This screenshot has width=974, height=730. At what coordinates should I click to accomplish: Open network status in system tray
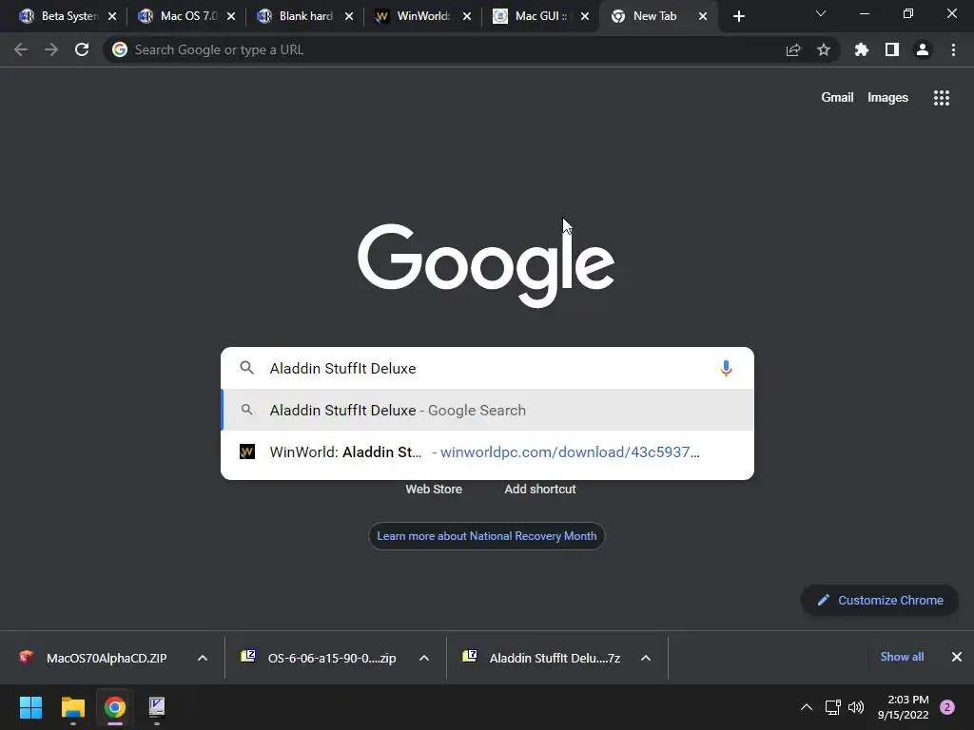pos(832,707)
